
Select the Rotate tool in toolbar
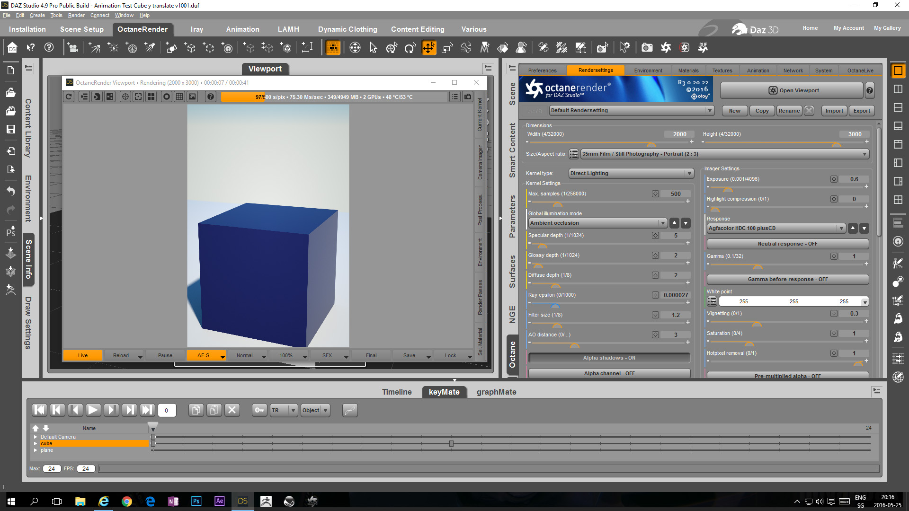410,47
